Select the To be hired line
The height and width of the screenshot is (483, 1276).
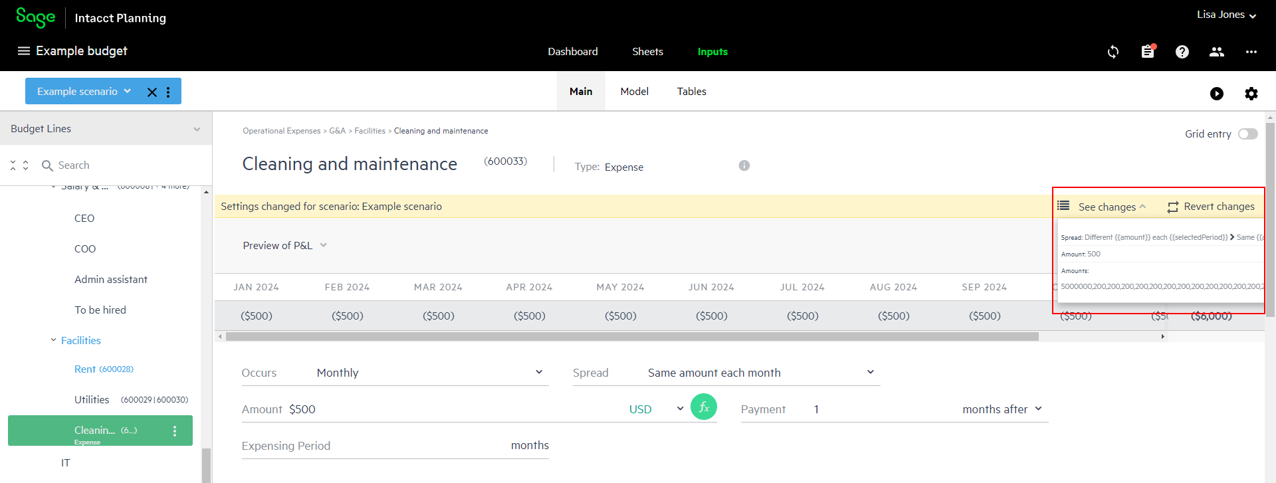click(100, 310)
